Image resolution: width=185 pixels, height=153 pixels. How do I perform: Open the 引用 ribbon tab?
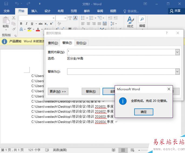point(74,11)
